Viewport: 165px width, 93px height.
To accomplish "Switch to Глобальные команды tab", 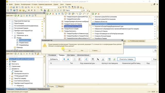I will 136,41.
